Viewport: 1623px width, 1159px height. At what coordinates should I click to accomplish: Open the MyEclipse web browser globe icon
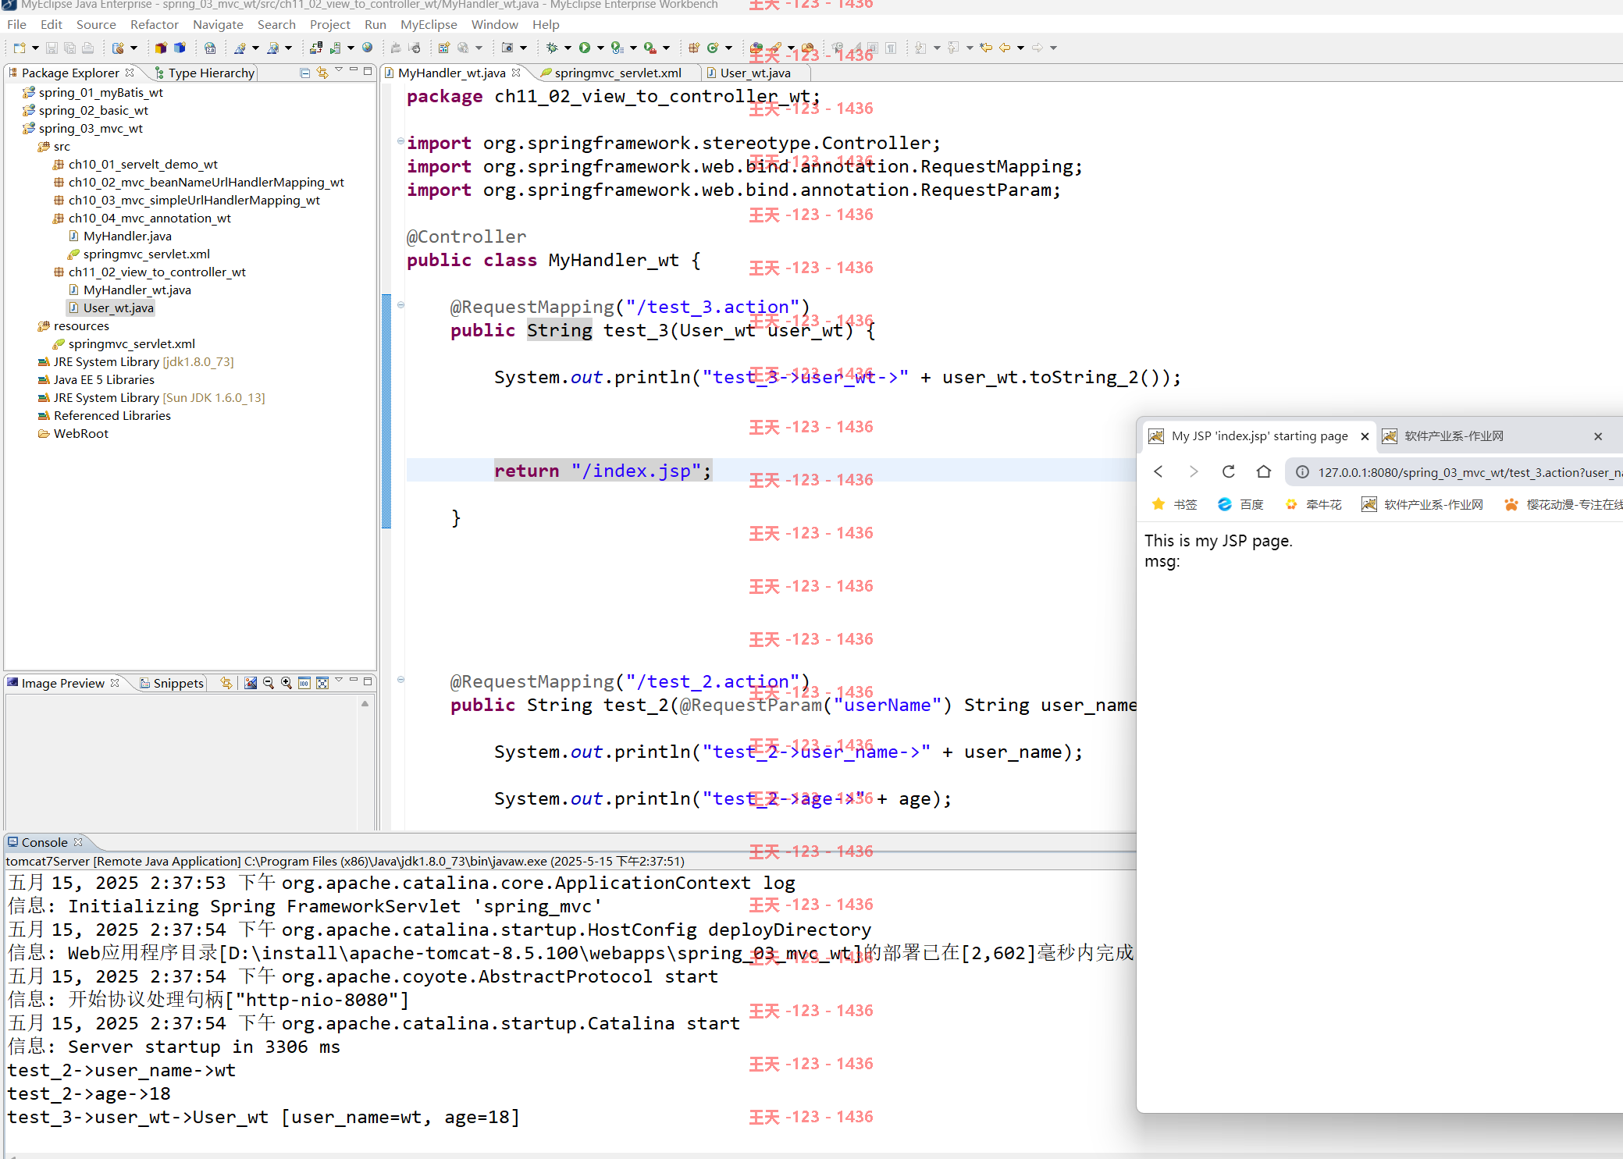(368, 48)
